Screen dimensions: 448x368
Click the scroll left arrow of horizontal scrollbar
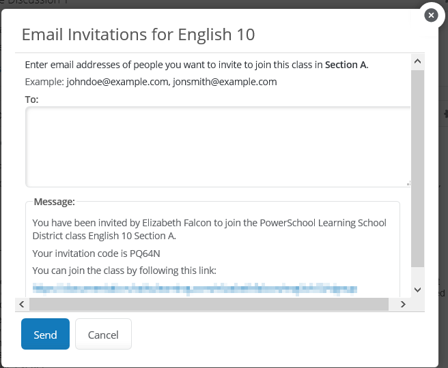[x=22, y=304]
